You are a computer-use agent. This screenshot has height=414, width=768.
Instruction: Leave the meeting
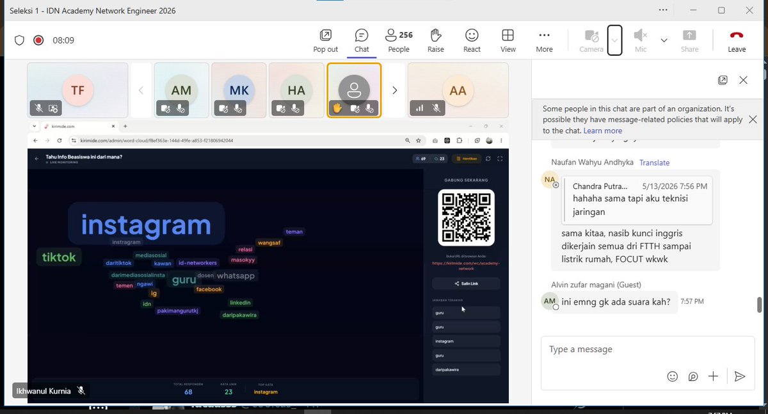(x=737, y=41)
